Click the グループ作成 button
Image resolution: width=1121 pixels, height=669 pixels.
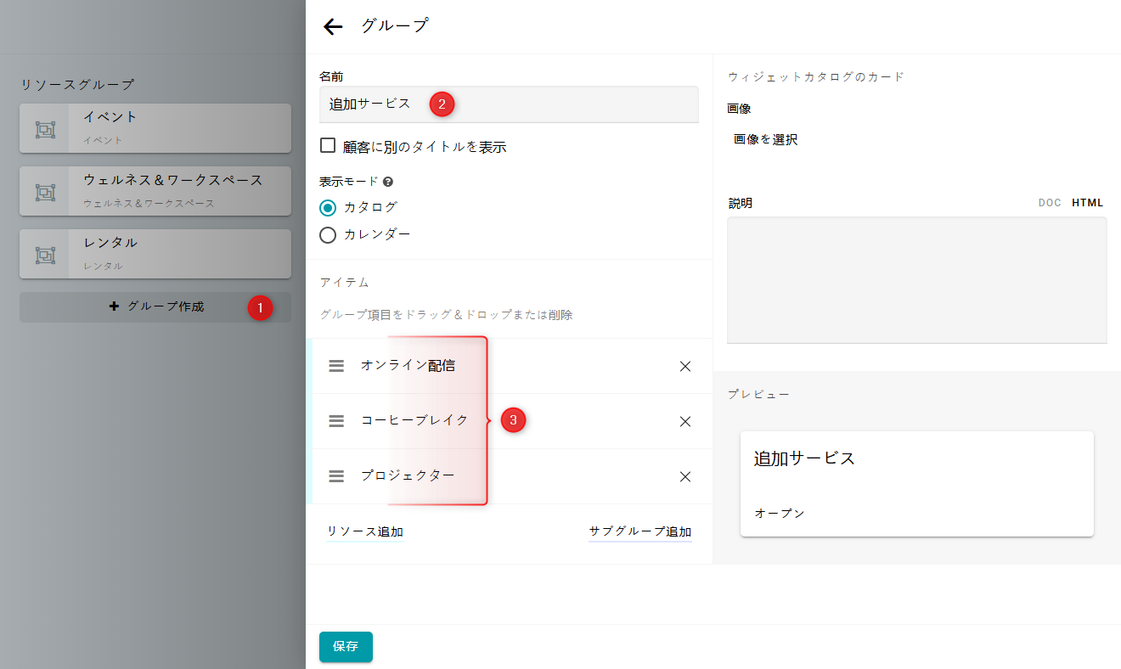click(x=155, y=306)
